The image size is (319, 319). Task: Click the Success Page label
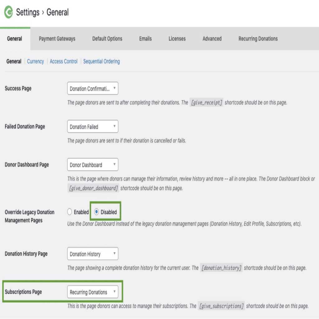pyautogui.click(x=18, y=88)
